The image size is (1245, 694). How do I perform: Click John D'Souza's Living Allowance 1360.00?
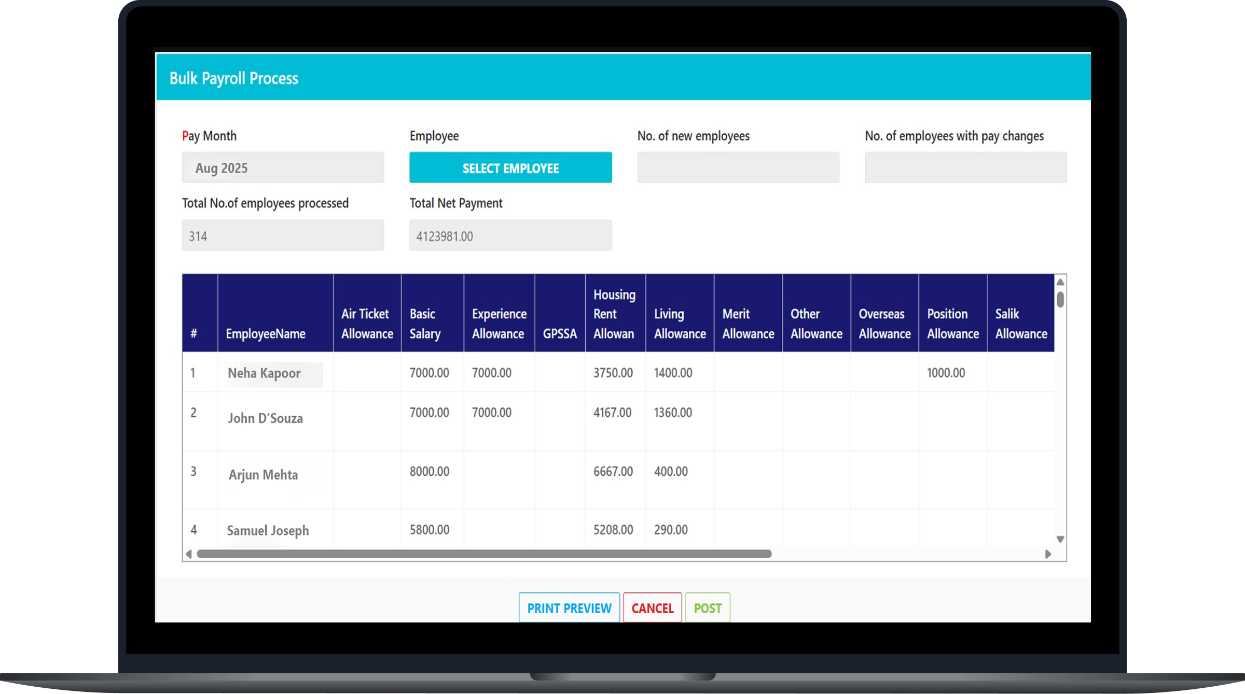pyautogui.click(x=673, y=413)
